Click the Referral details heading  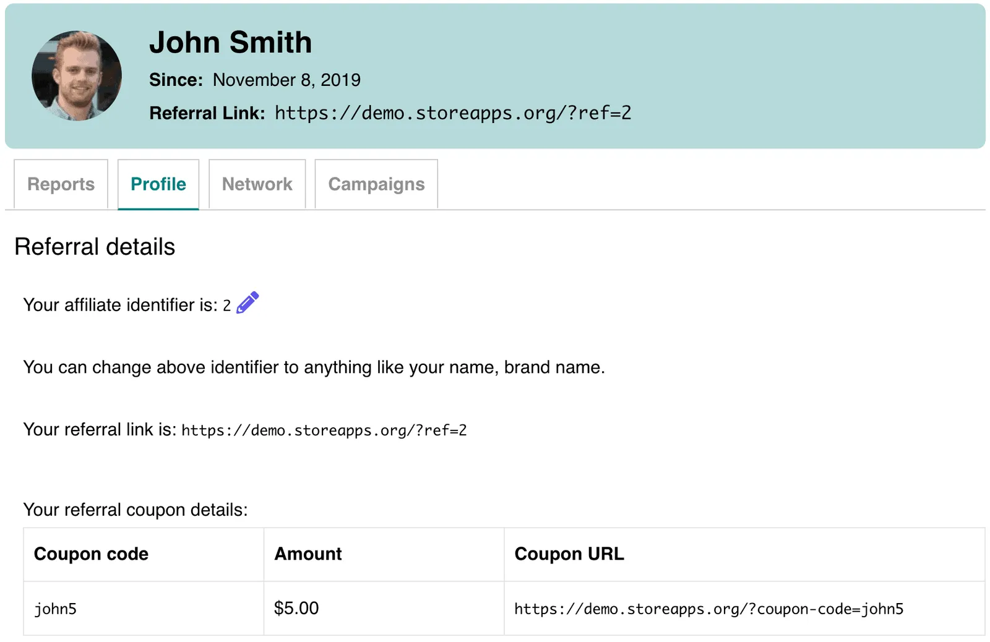click(95, 247)
